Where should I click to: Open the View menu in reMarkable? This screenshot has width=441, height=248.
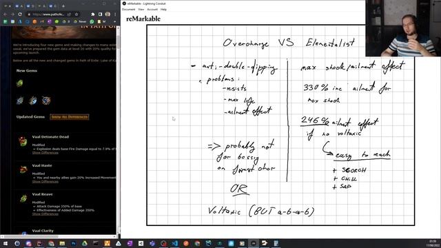click(141, 10)
